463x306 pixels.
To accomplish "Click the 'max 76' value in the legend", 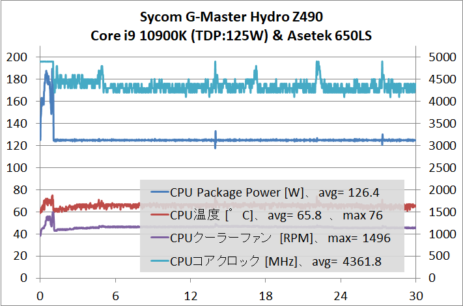I will 363,216.
